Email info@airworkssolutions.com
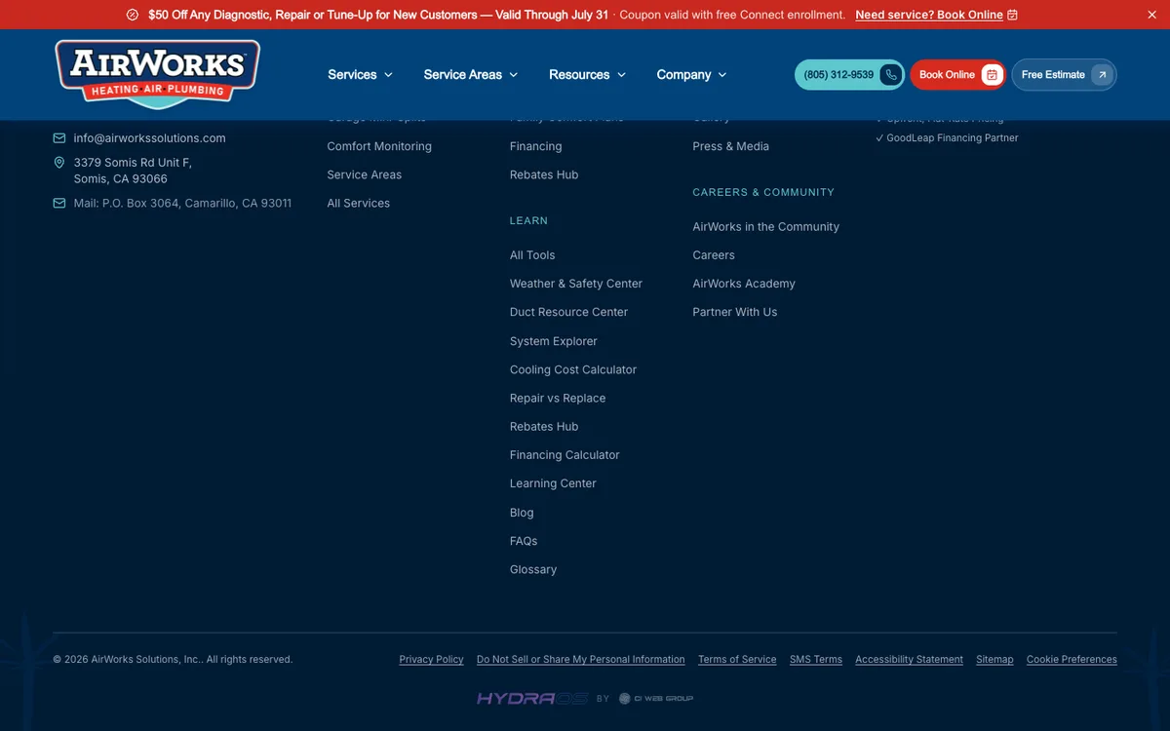The width and height of the screenshot is (1170, 731). (149, 138)
